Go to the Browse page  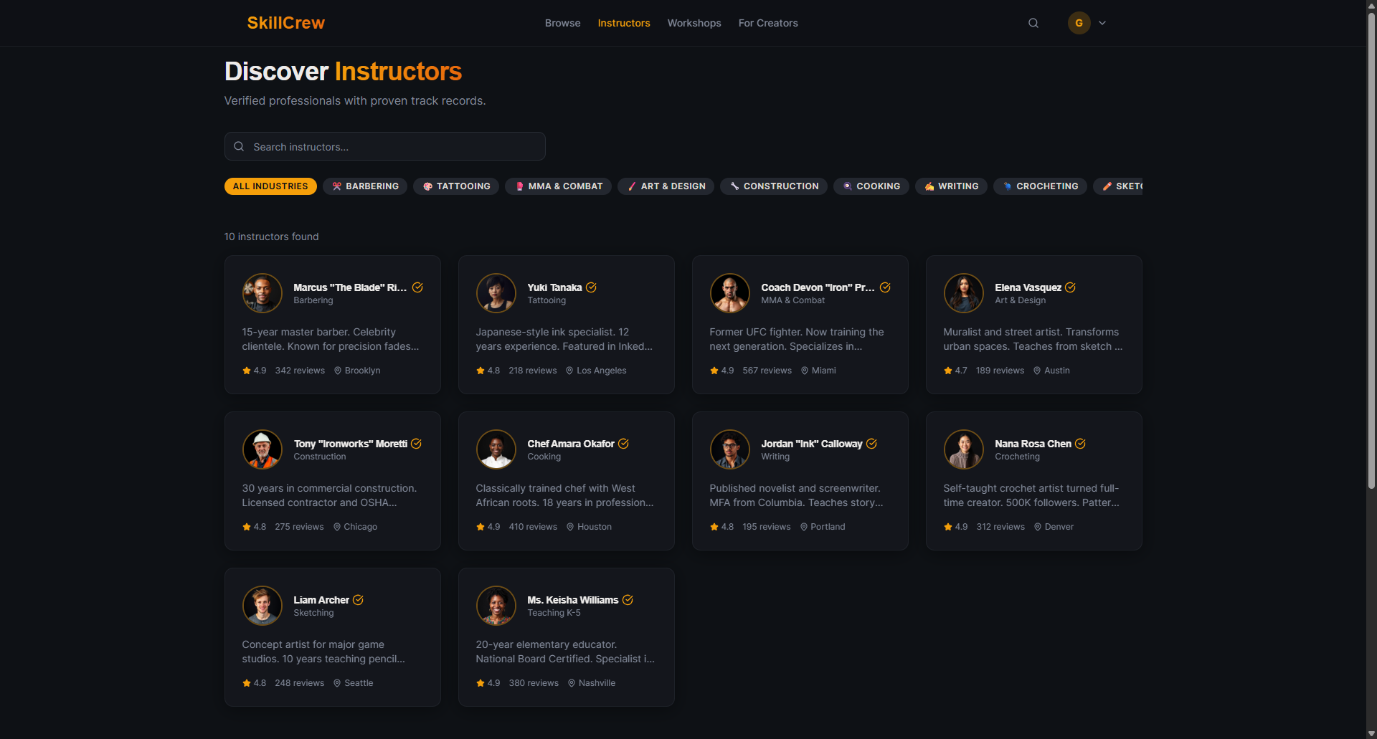(563, 23)
